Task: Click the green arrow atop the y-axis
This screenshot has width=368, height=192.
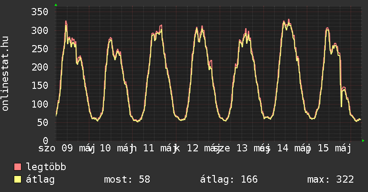Action: pos(56,5)
